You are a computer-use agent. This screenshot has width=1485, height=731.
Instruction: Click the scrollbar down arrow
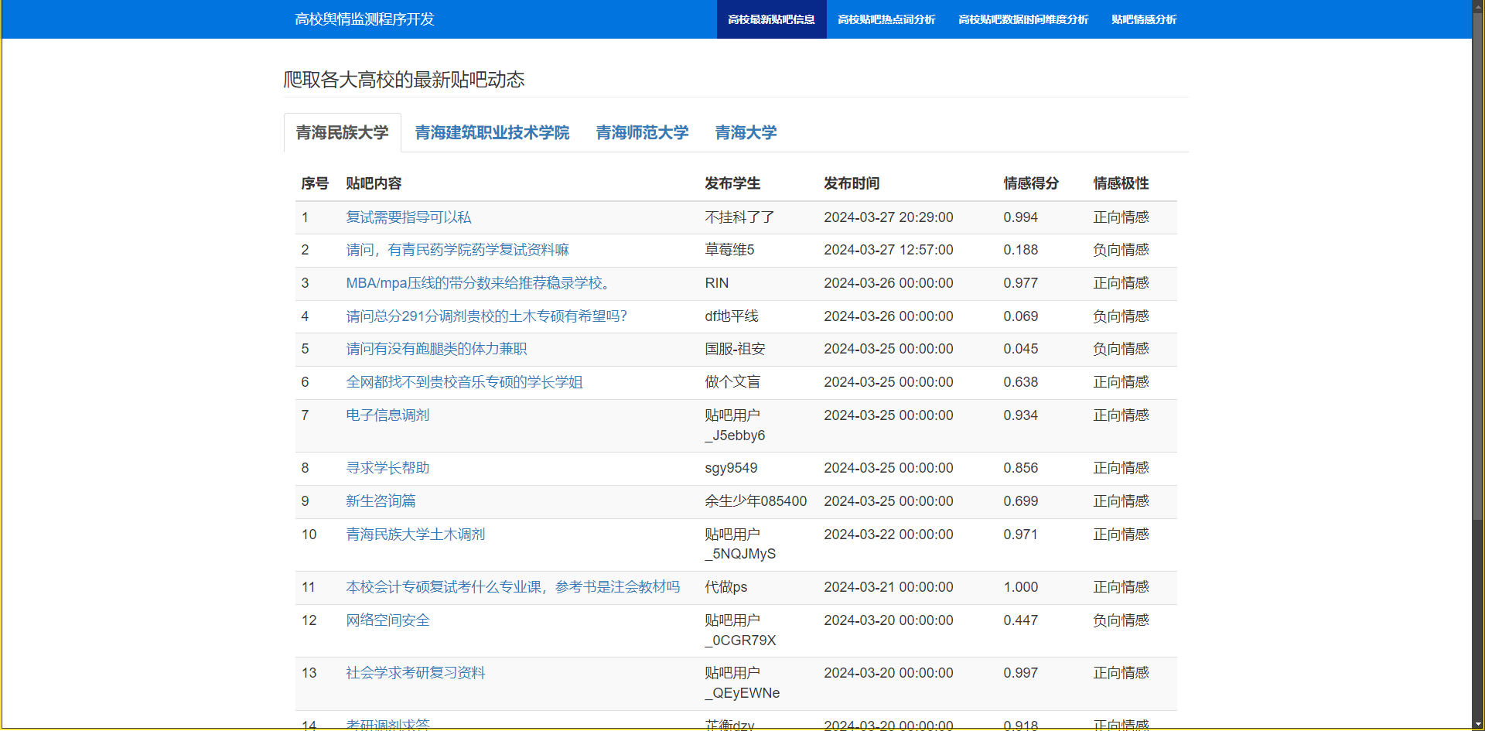tap(1478, 724)
